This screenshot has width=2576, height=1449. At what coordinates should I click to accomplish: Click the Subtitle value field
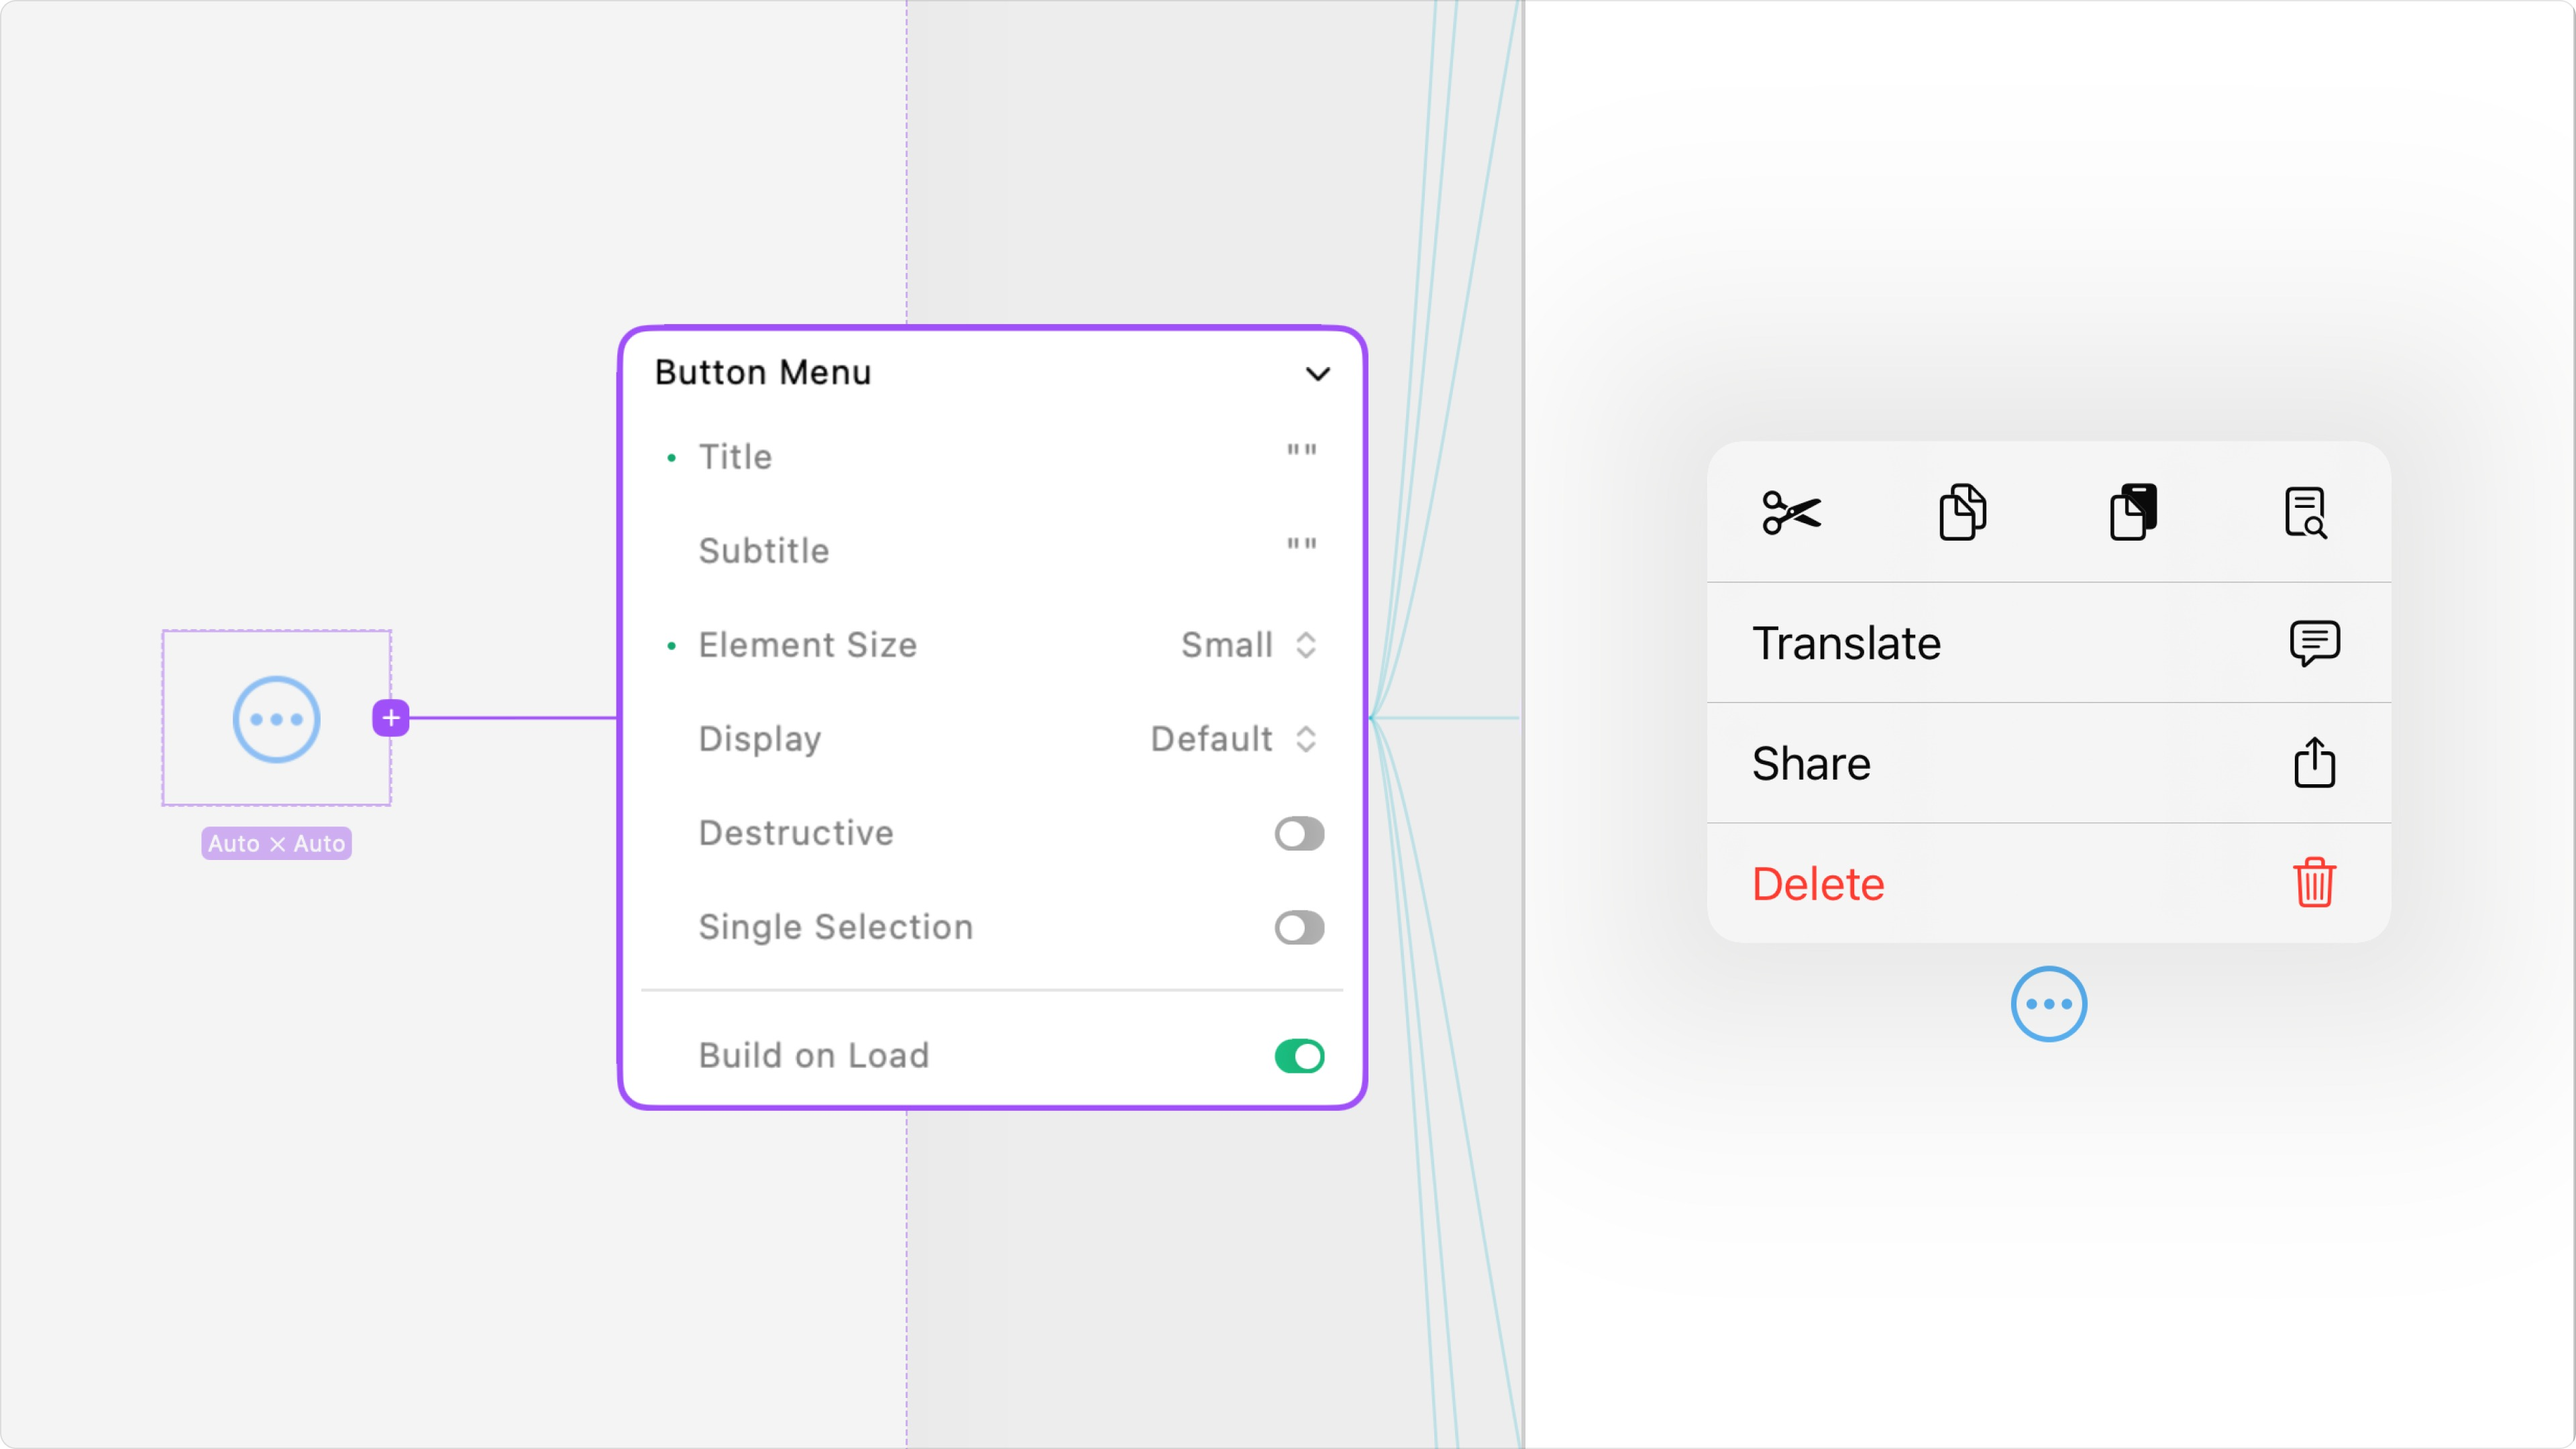1301,547
